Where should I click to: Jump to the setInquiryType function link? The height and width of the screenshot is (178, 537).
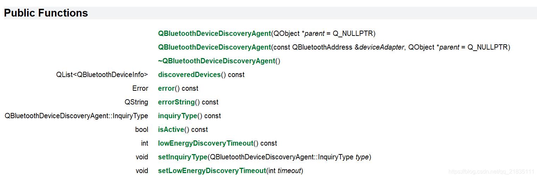[182, 157]
